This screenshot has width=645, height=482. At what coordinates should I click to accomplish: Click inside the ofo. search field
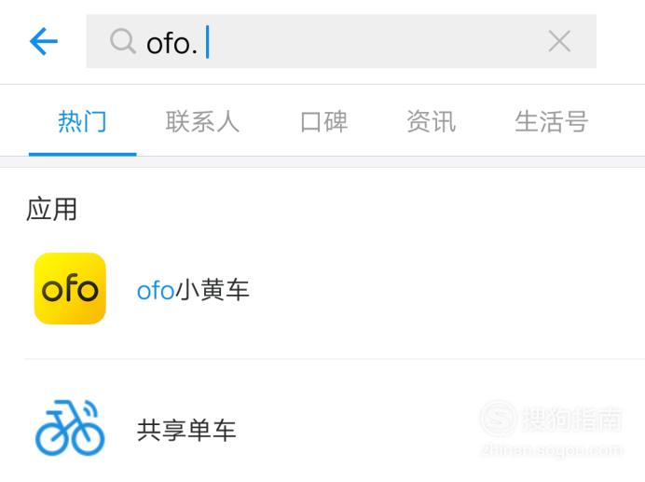341,41
